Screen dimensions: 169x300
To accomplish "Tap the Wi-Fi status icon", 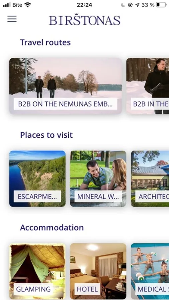I will (x=28, y=5).
